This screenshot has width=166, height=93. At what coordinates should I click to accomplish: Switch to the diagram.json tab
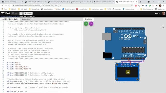[x=26, y=19]
